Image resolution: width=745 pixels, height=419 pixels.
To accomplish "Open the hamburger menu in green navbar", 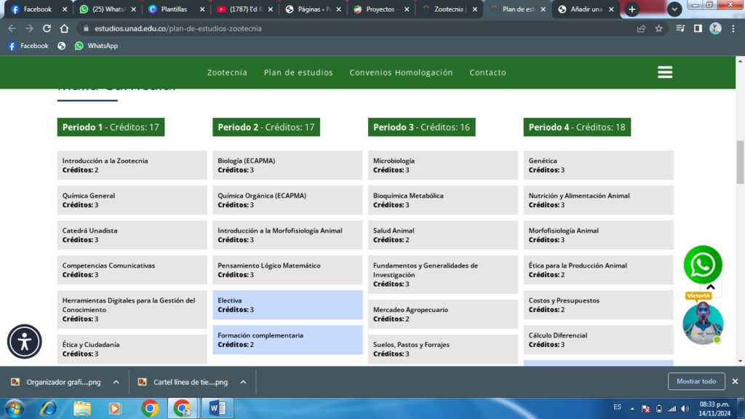I will [664, 73].
